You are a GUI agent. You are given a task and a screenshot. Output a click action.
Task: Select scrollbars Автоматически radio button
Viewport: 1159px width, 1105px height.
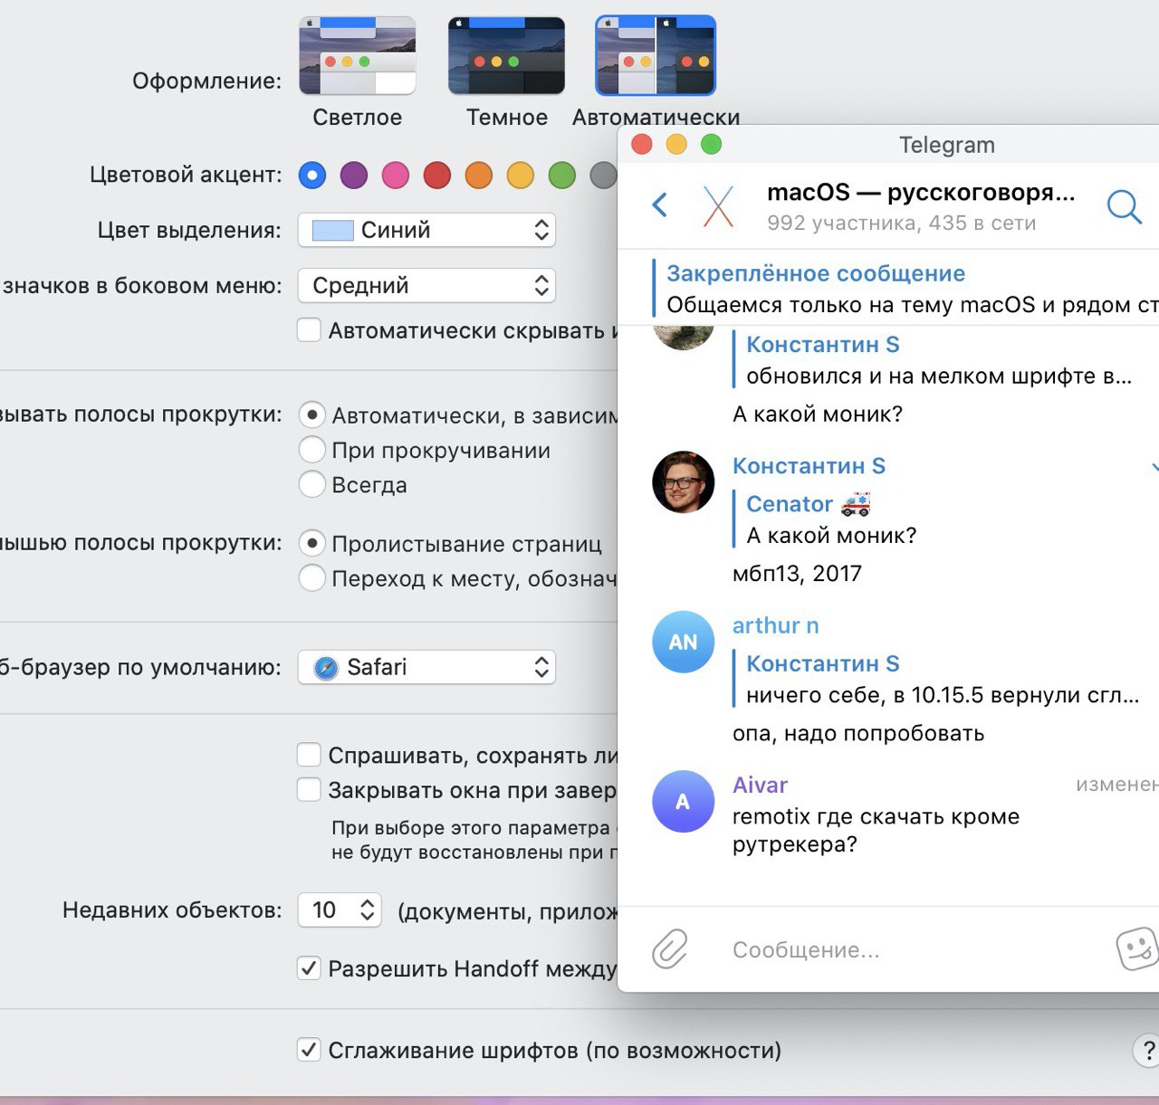(312, 415)
